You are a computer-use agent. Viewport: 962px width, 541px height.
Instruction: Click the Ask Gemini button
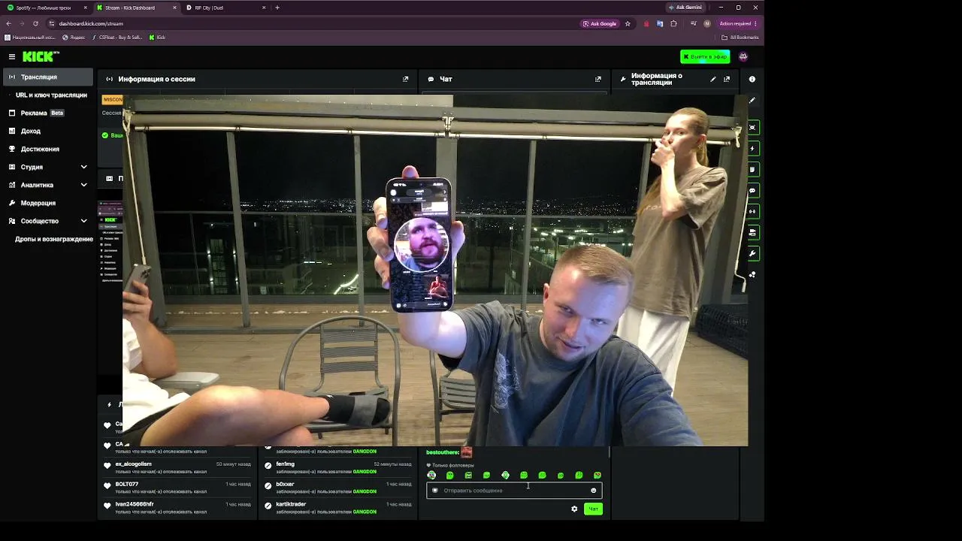pos(685,8)
